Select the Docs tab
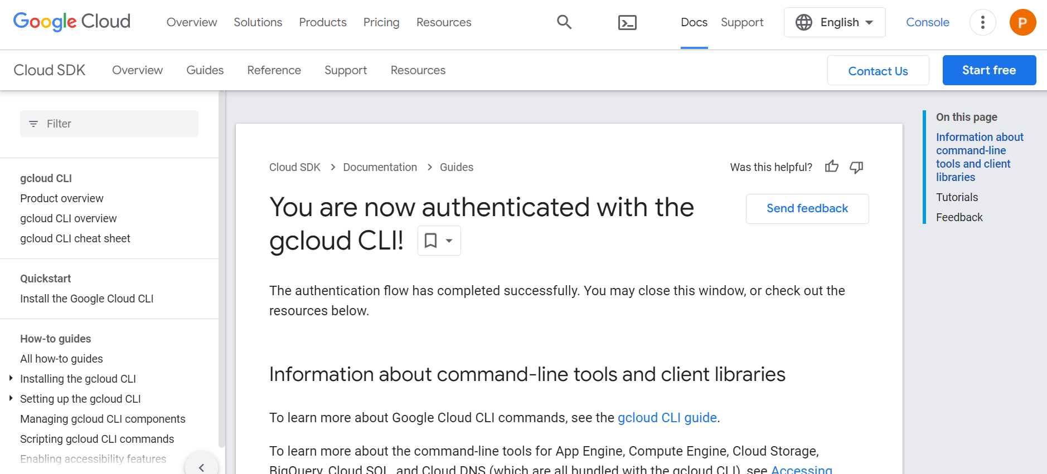 pyautogui.click(x=694, y=22)
